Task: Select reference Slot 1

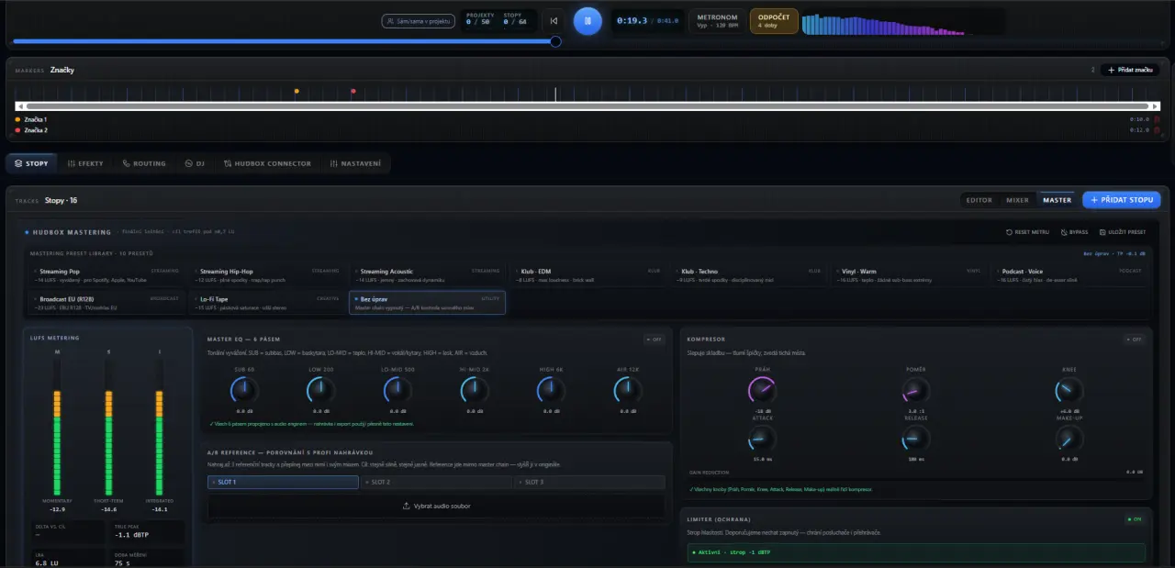Action: click(283, 482)
